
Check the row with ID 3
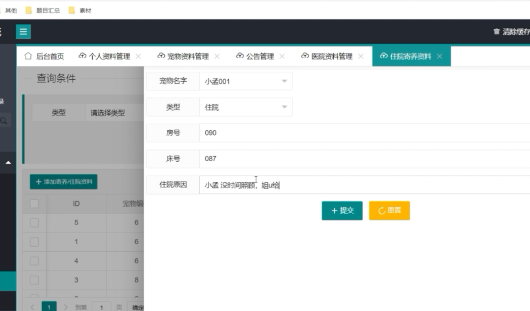[34, 280]
